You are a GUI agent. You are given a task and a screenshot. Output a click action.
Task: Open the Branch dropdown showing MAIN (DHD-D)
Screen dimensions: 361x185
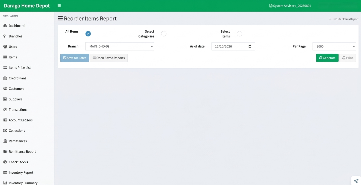120,46
